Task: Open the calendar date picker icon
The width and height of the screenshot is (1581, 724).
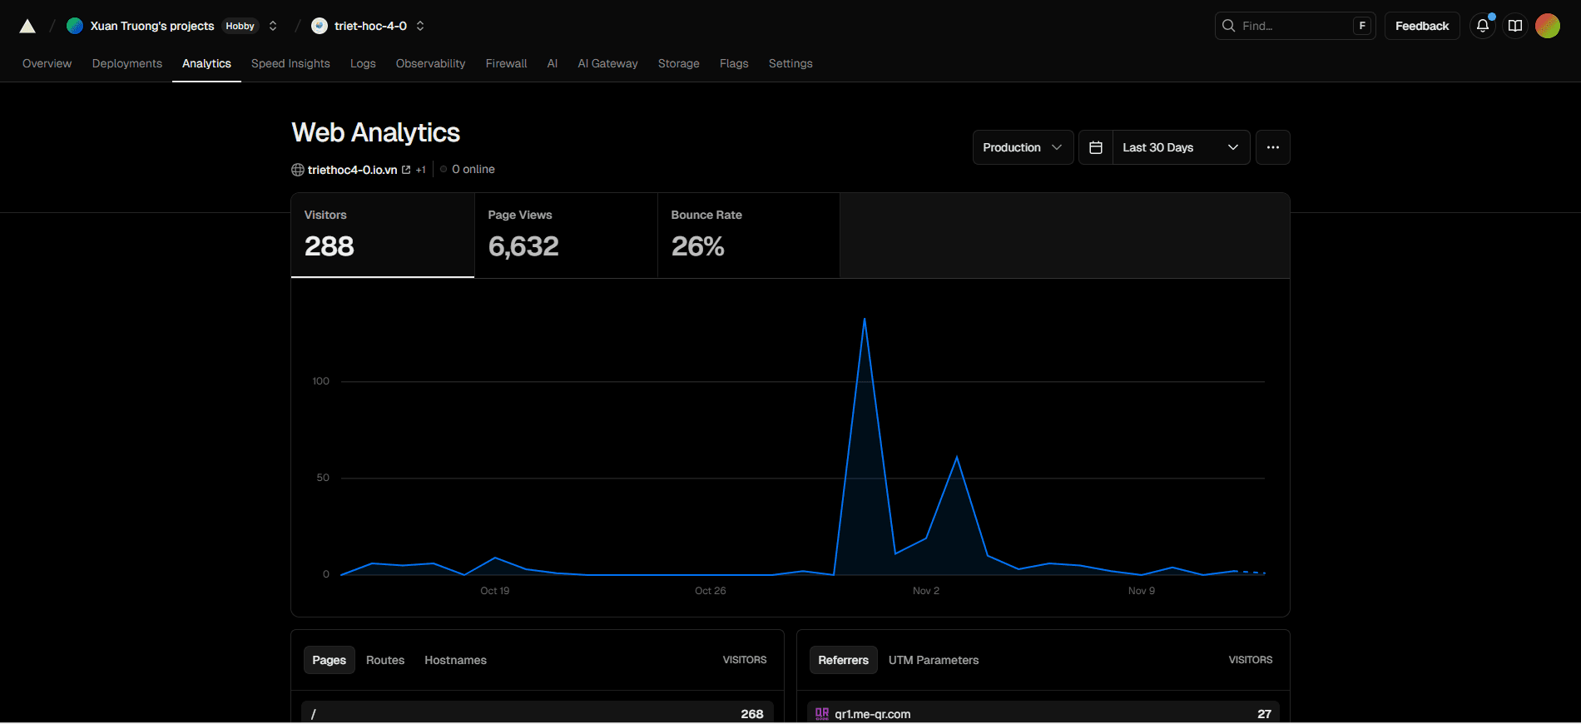Action: click(x=1096, y=147)
